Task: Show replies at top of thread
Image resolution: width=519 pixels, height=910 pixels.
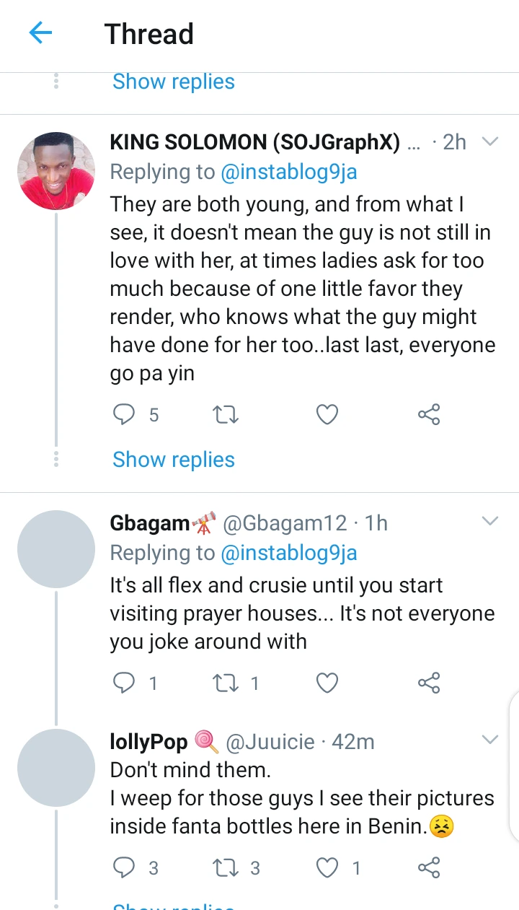Action: [x=174, y=82]
